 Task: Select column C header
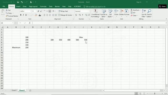24,27
